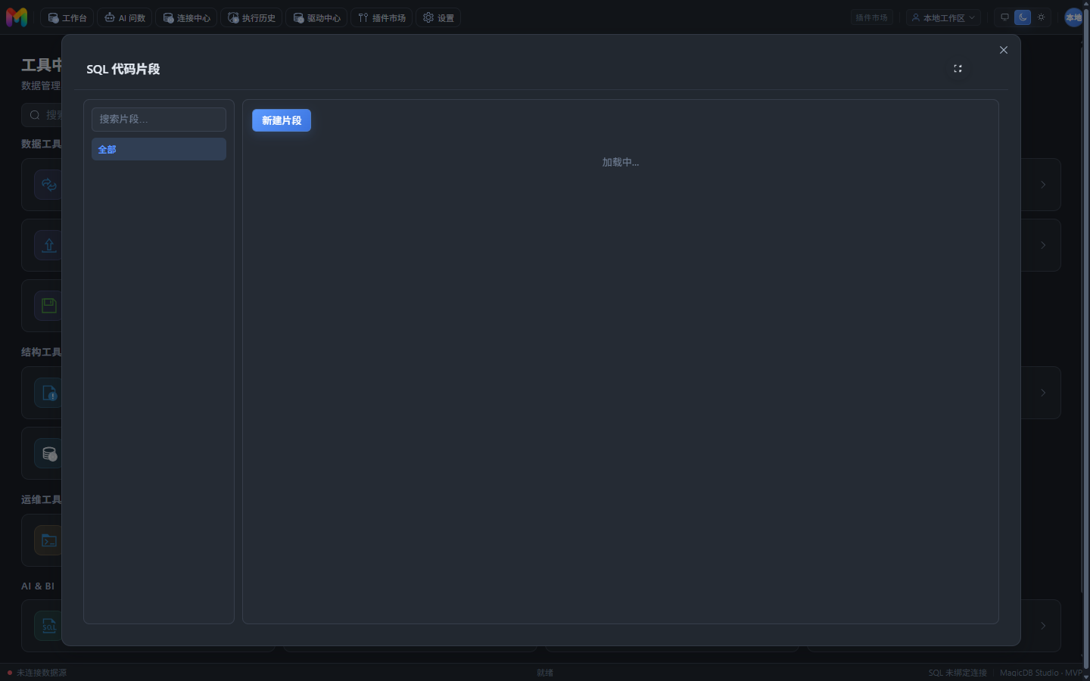Click the file document icon under 结构工具
Screen dimensions: 1090x681
coord(49,393)
